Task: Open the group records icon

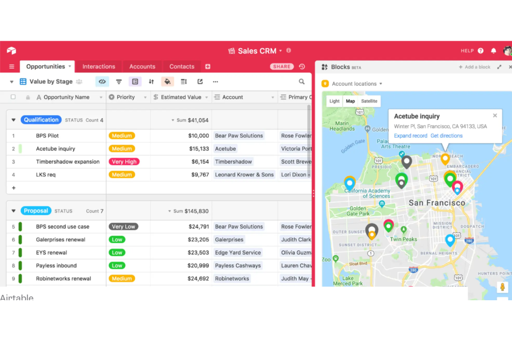Action: click(x=135, y=82)
